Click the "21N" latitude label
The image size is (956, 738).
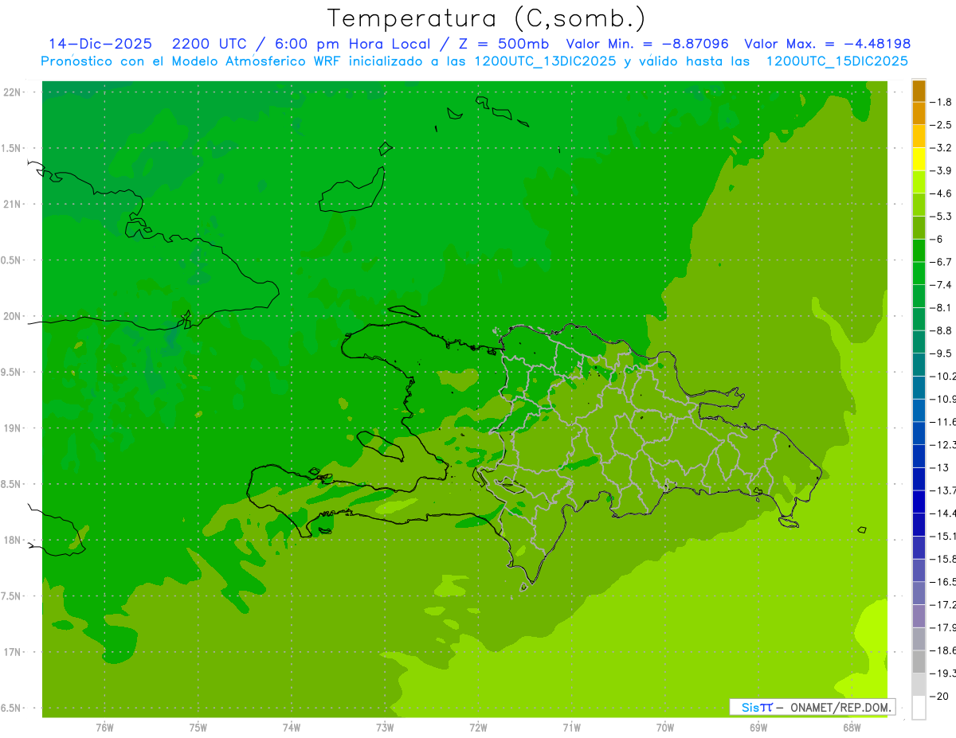14,204
